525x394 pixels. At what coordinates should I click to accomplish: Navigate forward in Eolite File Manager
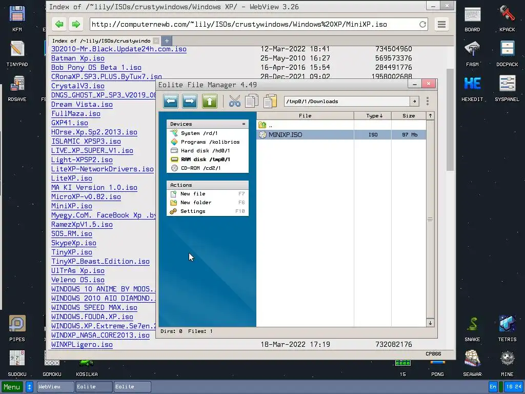click(190, 101)
